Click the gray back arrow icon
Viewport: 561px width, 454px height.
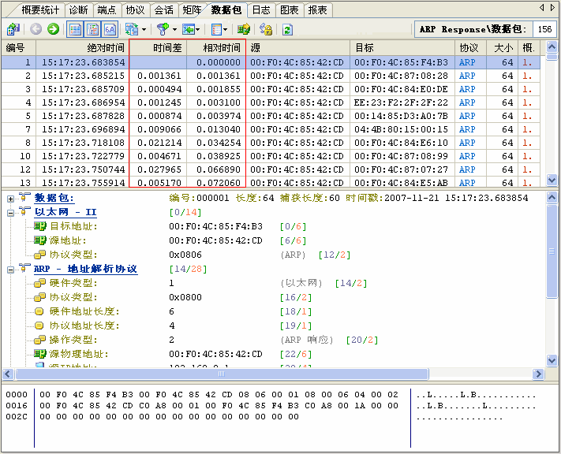point(36,29)
